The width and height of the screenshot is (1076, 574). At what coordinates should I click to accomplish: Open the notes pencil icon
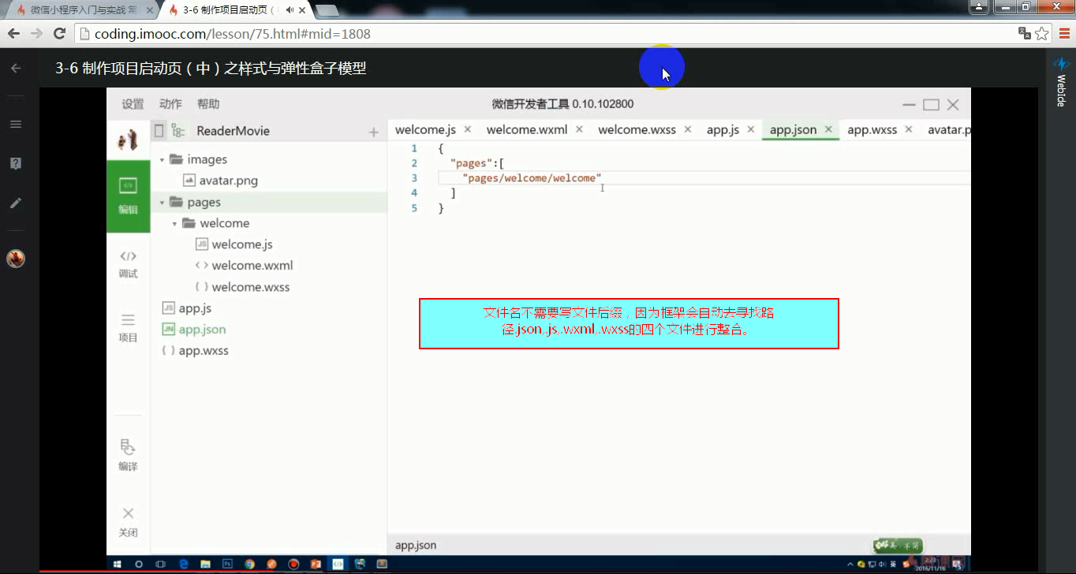(15, 203)
